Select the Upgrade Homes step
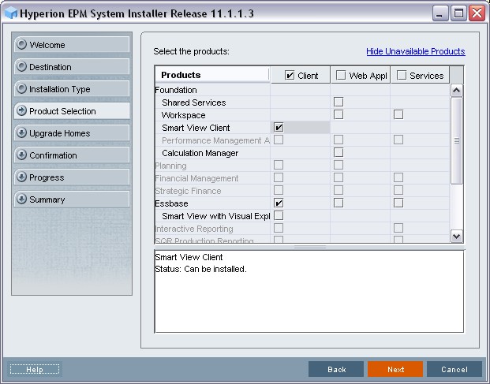Image resolution: width=490 pixels, height=384 pixels. 72,133
